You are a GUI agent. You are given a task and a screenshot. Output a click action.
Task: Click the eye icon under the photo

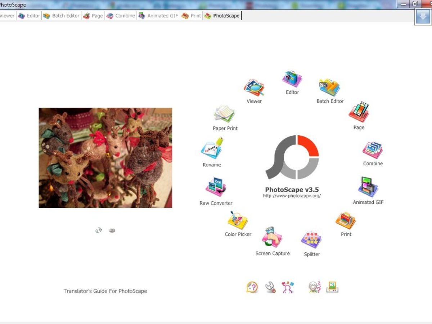tap(112, 230)
